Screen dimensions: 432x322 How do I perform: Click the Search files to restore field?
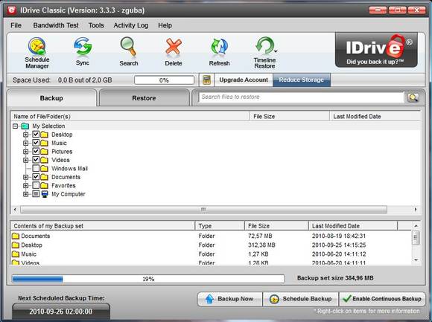pos(301,97)
